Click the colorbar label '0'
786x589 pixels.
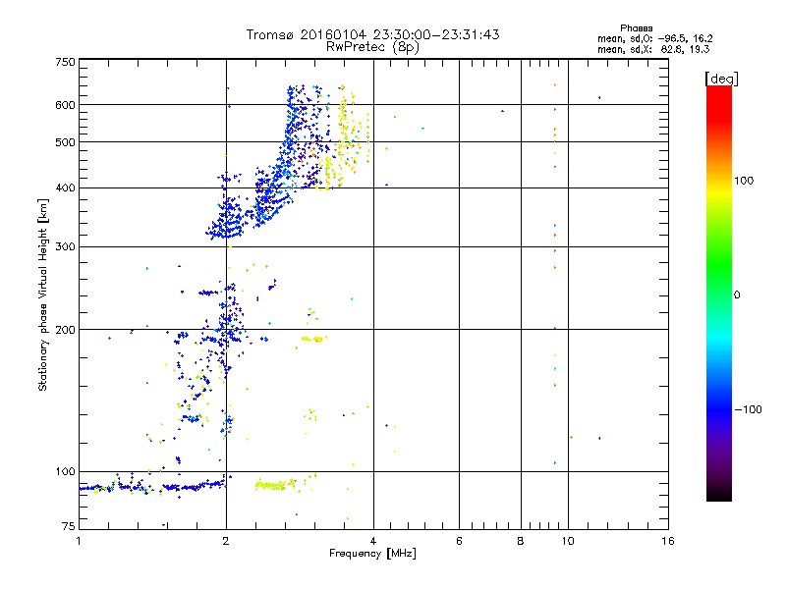[737, 295]
